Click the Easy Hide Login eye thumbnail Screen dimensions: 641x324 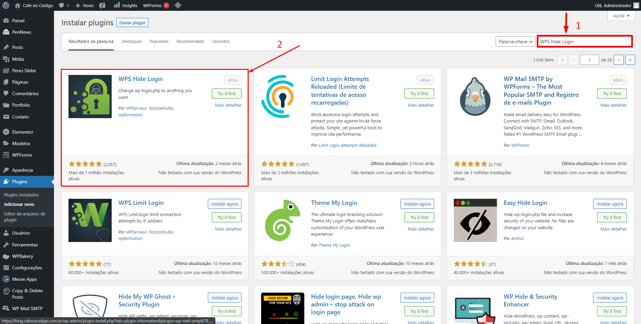pyautogui.click(x=475, y=220)
